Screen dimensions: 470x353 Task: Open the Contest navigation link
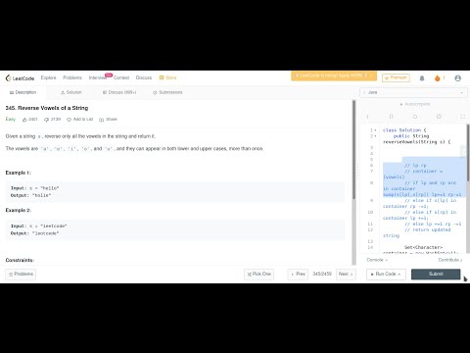click(121, 77)
